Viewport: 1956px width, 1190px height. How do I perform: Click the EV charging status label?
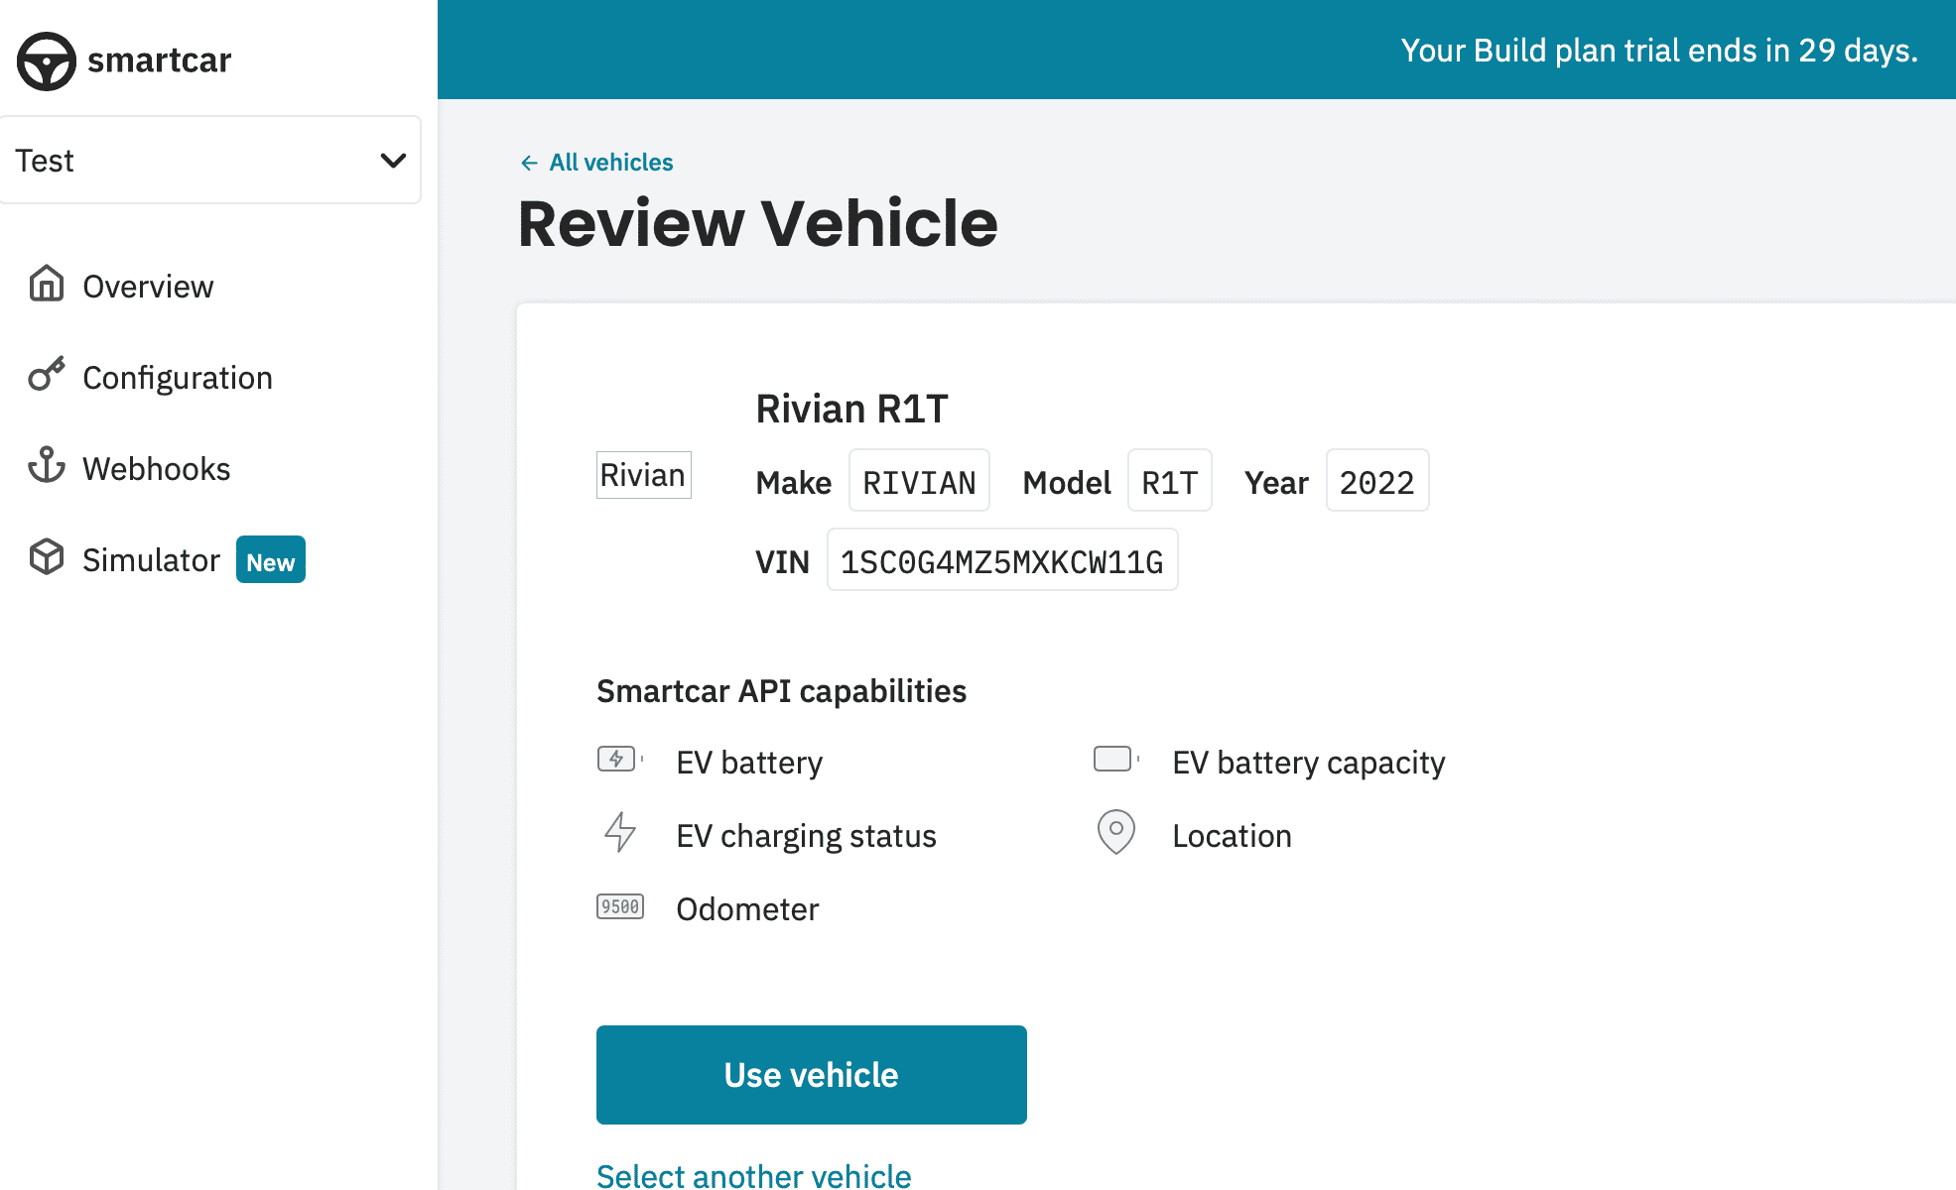807,836
